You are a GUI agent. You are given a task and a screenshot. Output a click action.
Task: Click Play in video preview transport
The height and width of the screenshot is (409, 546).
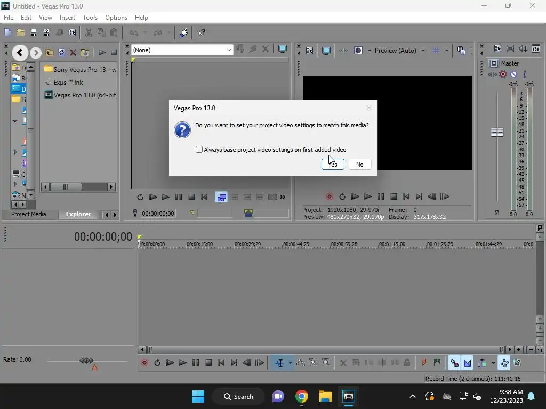(368, 197)
